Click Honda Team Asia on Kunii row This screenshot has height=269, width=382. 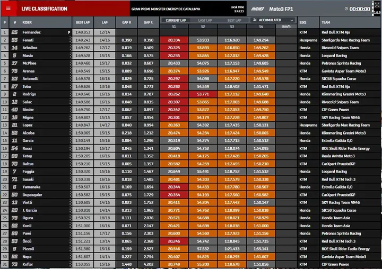tap(336, 226)
